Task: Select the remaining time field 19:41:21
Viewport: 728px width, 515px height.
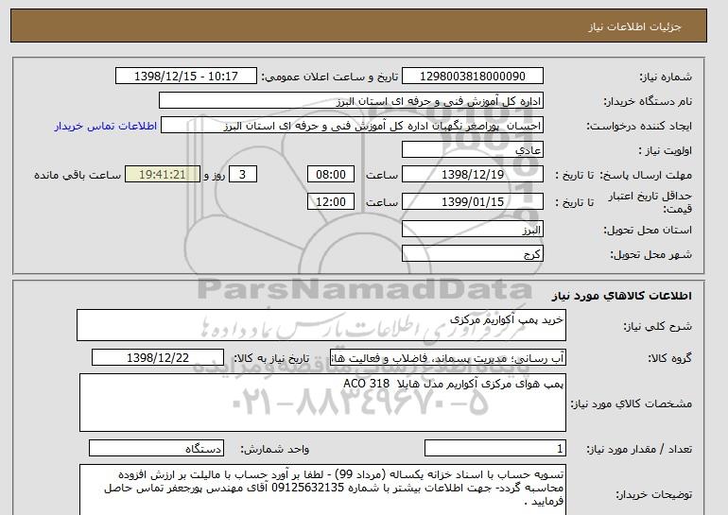Action: (163, 175)
